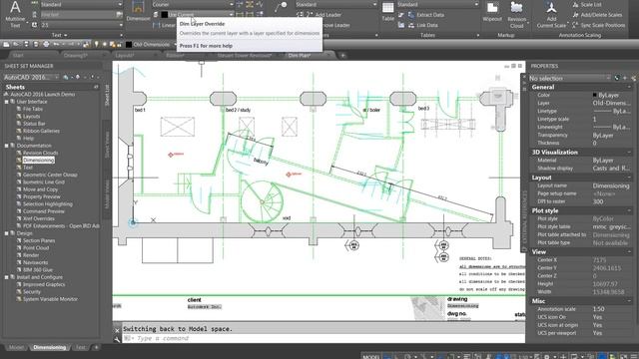Open the table style Standard dropdown

point(438,4)
